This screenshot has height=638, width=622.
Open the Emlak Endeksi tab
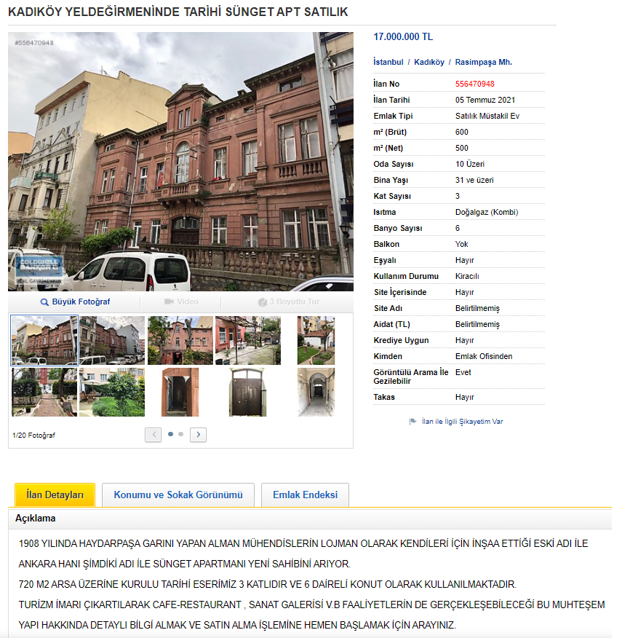coord(305,495)
